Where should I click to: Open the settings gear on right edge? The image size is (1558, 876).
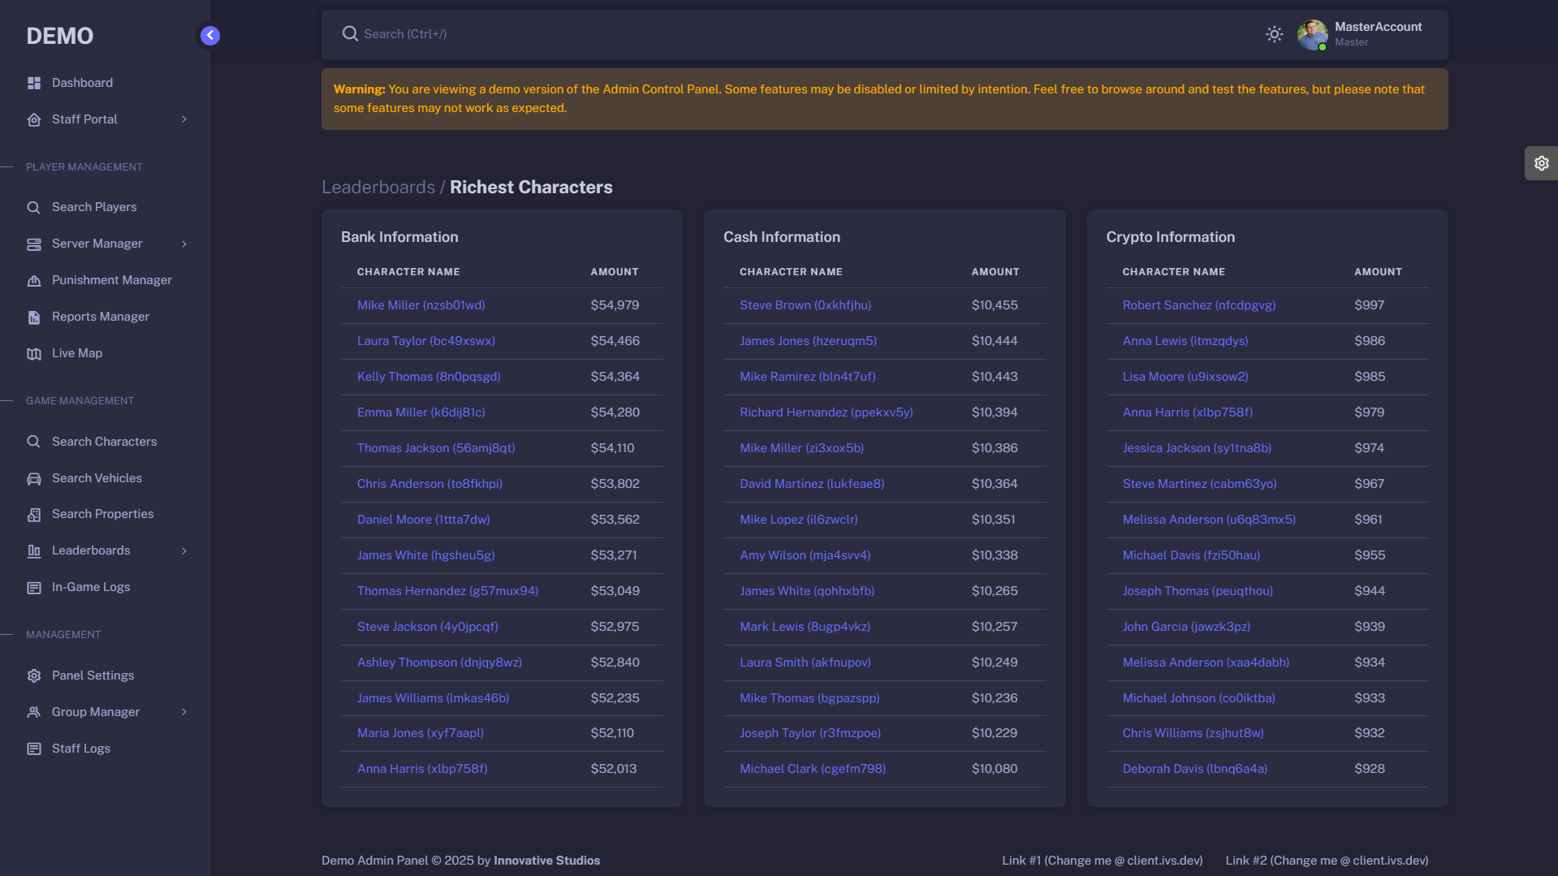1541,163
